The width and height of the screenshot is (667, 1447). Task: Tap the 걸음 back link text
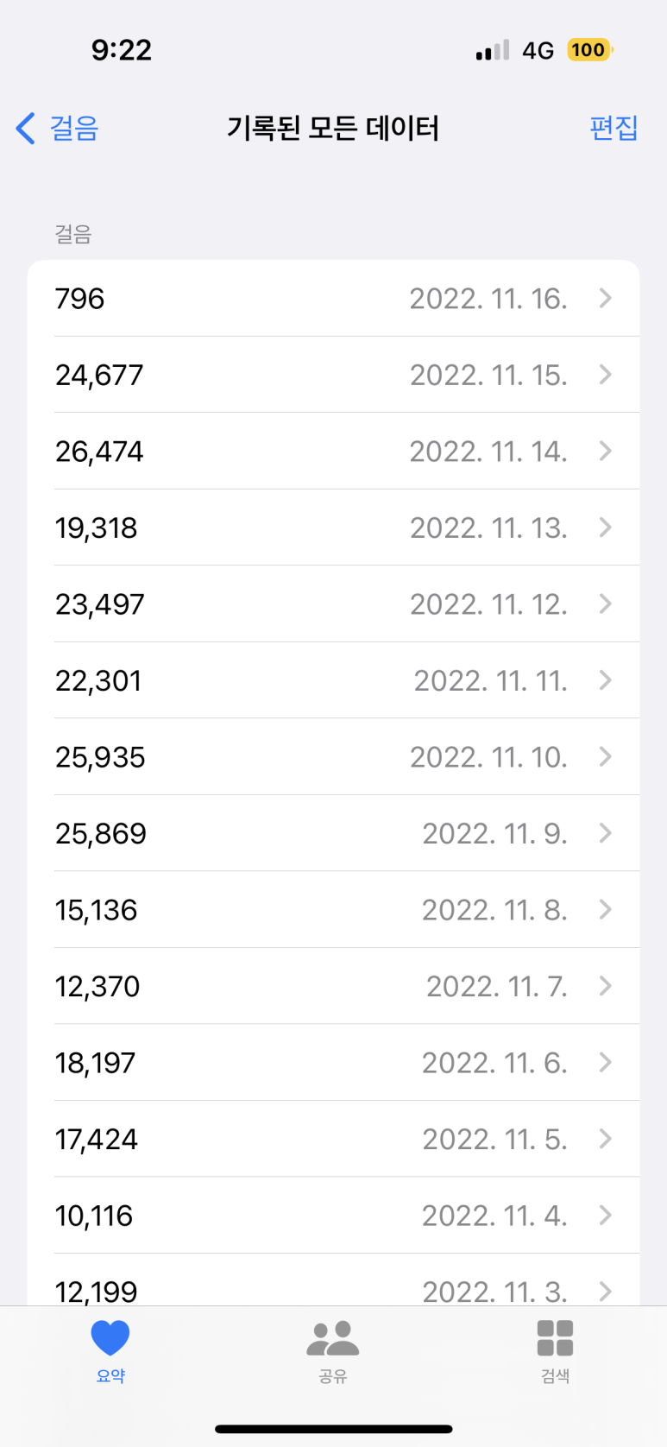click(x=74, y=128)
